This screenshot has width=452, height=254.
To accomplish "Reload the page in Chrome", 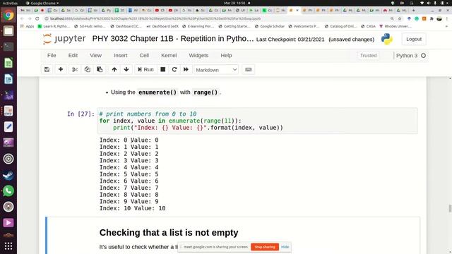I will pyautogui.click(x=37, y=18).
